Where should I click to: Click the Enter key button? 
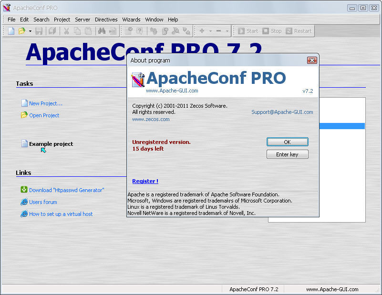[288, 154]
